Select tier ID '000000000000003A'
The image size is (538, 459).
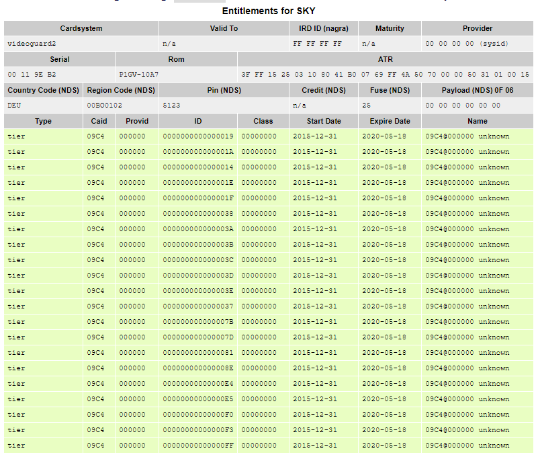[198, 229]
